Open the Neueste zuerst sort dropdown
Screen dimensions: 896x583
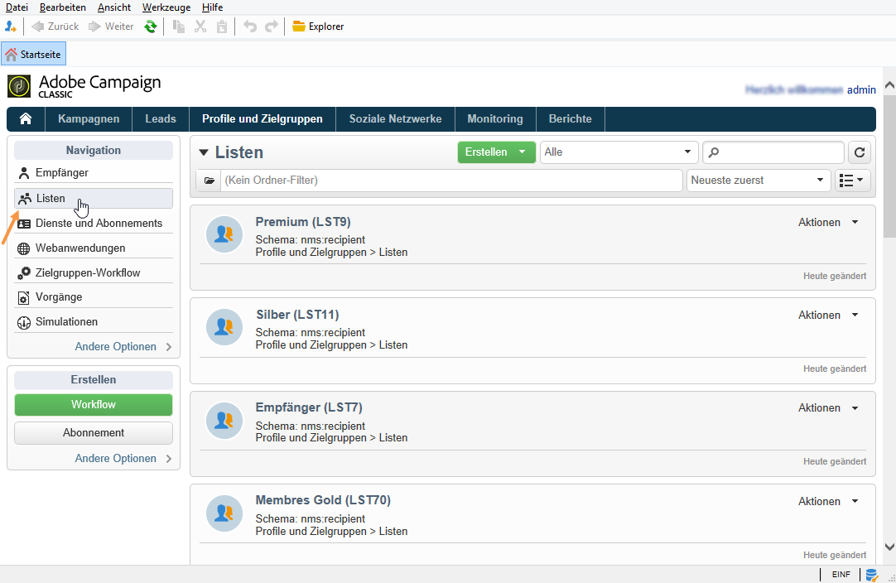(x=759, y=181)
